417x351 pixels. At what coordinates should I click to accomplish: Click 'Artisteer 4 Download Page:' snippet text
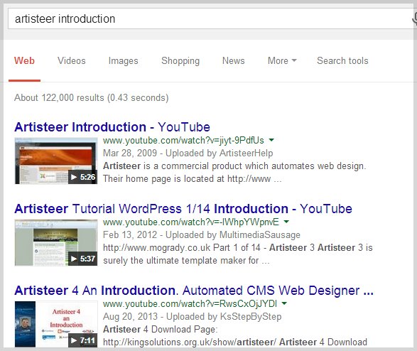(160, 329)
